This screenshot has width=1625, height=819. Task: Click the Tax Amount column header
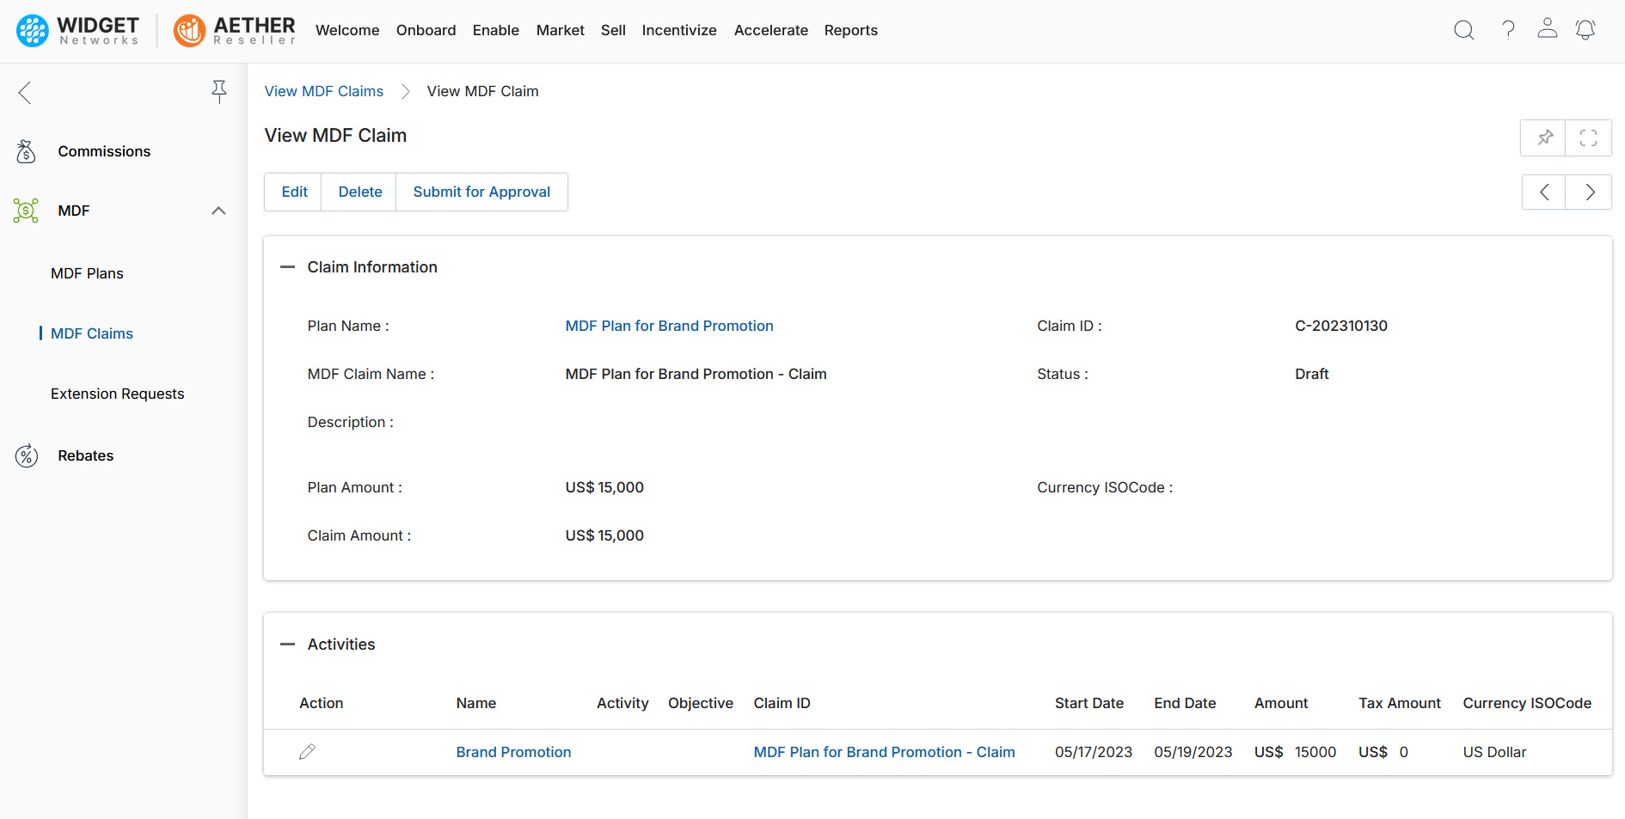click(1399, 703)
